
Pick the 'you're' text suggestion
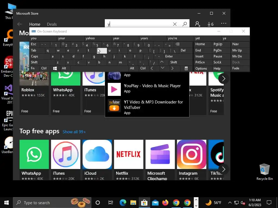click(x=180, y=38)
